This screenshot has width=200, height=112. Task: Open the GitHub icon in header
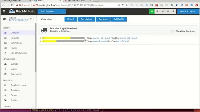pyautogui.click(x=168, y=12)
